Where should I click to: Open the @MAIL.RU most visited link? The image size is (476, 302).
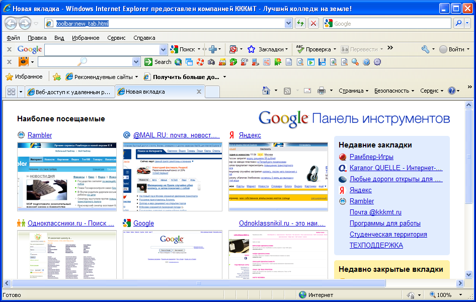176,135
